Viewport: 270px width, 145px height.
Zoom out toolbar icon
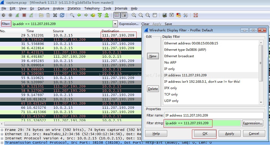pyautogui.click(x=141, y=15)
